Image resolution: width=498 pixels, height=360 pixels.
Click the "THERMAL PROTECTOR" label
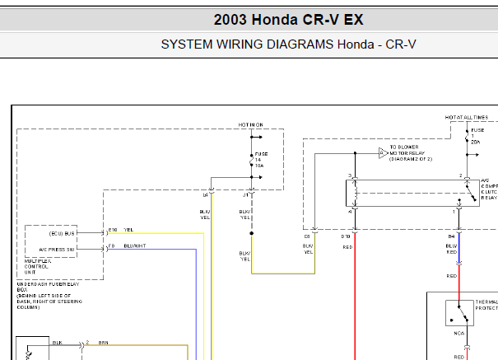click(486, 305)
